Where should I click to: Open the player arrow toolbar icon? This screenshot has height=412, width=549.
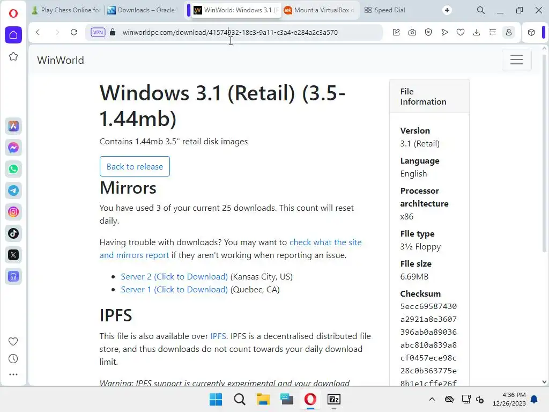click(x=444, y=32)
